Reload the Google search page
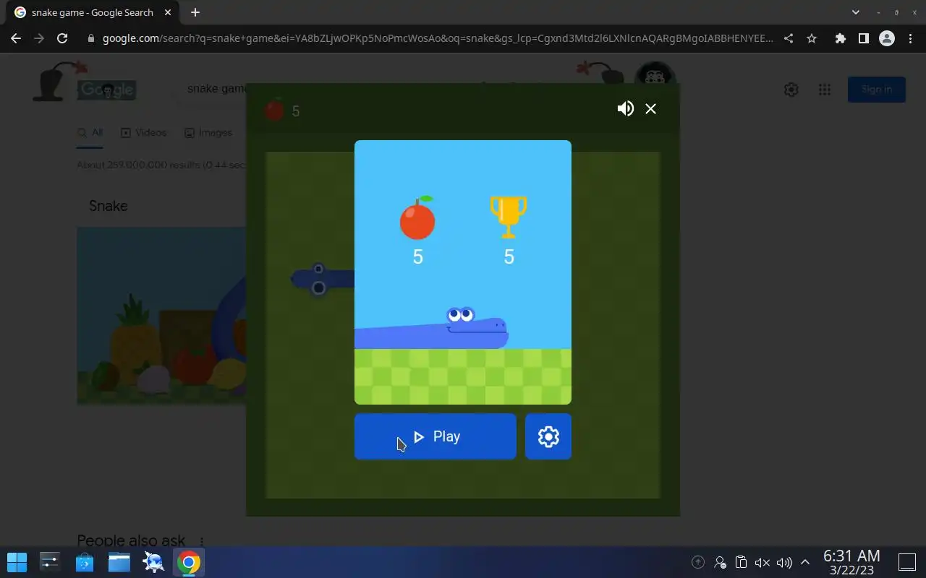 [62, 38]
